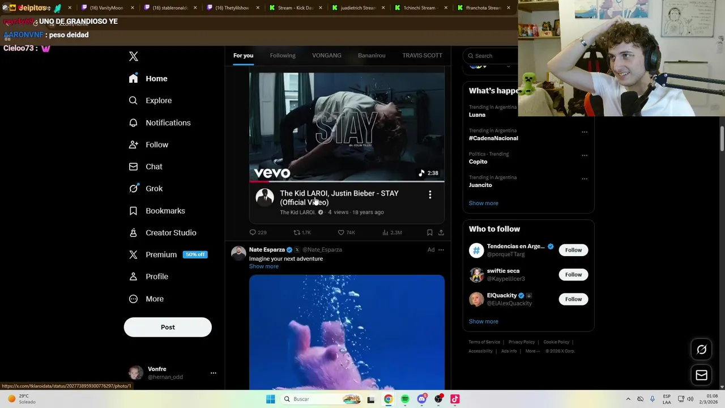Click the Chrome icon in taskbar
Image resolution: width=725 pixels, height=408 pixels.
(388, 399)
